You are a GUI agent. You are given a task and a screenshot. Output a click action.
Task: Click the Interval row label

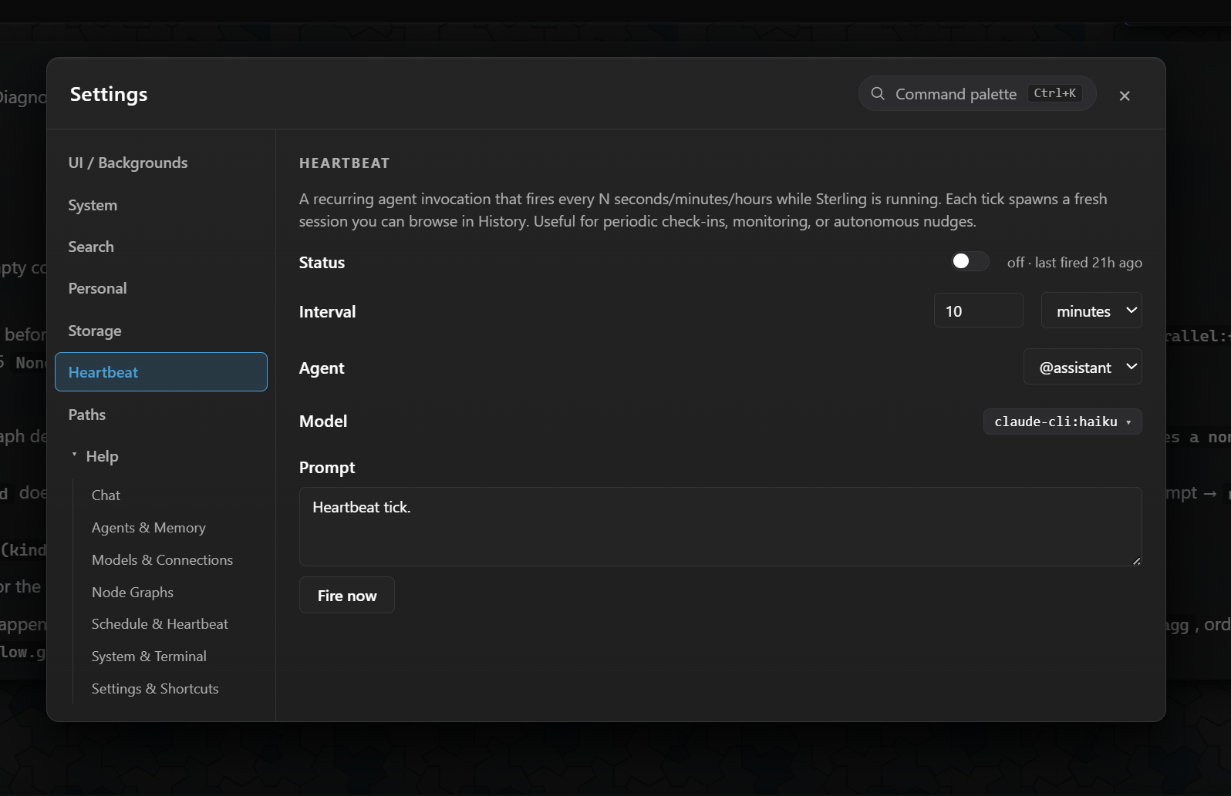[327, 311]
